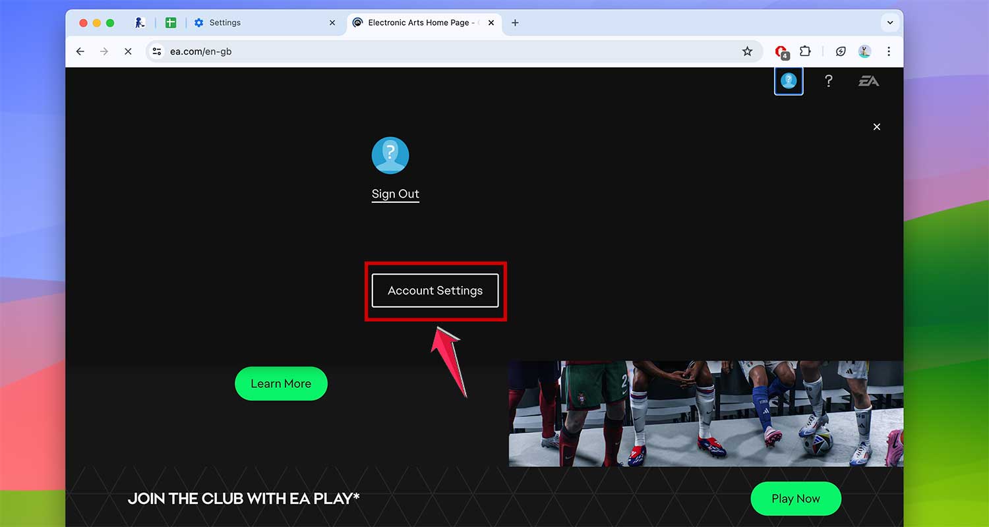Bookmark the page with the star icon
The height and width of the screenshot is (527, 989).
pyautogui.click(x=747, y=51)
